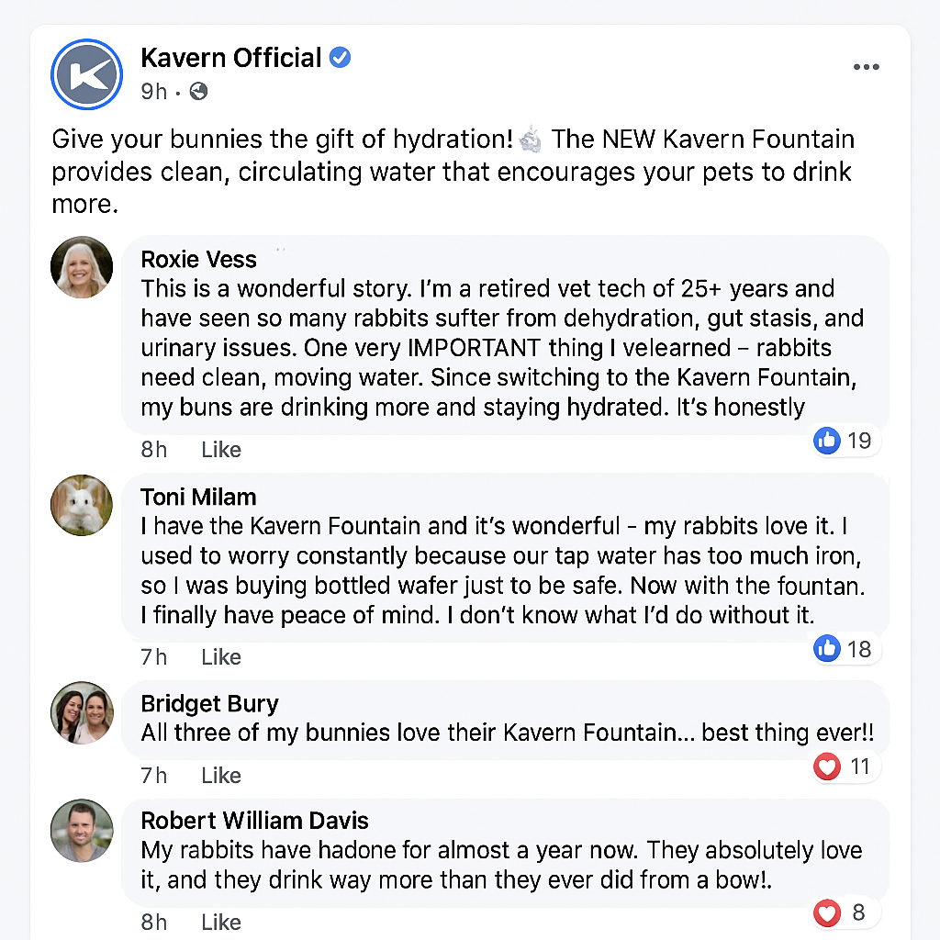Click the rabbit emoji in the post text
This screenshot has width=940, height=940.
pos(531,140)
